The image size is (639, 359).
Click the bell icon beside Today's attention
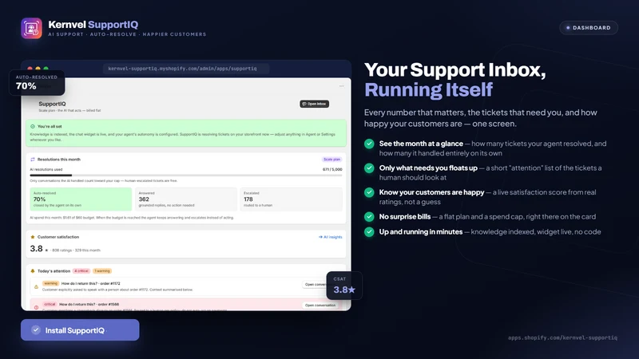coord(33,270)
